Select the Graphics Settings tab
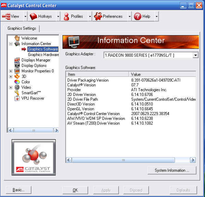205x197 pixels. [22, 28]
